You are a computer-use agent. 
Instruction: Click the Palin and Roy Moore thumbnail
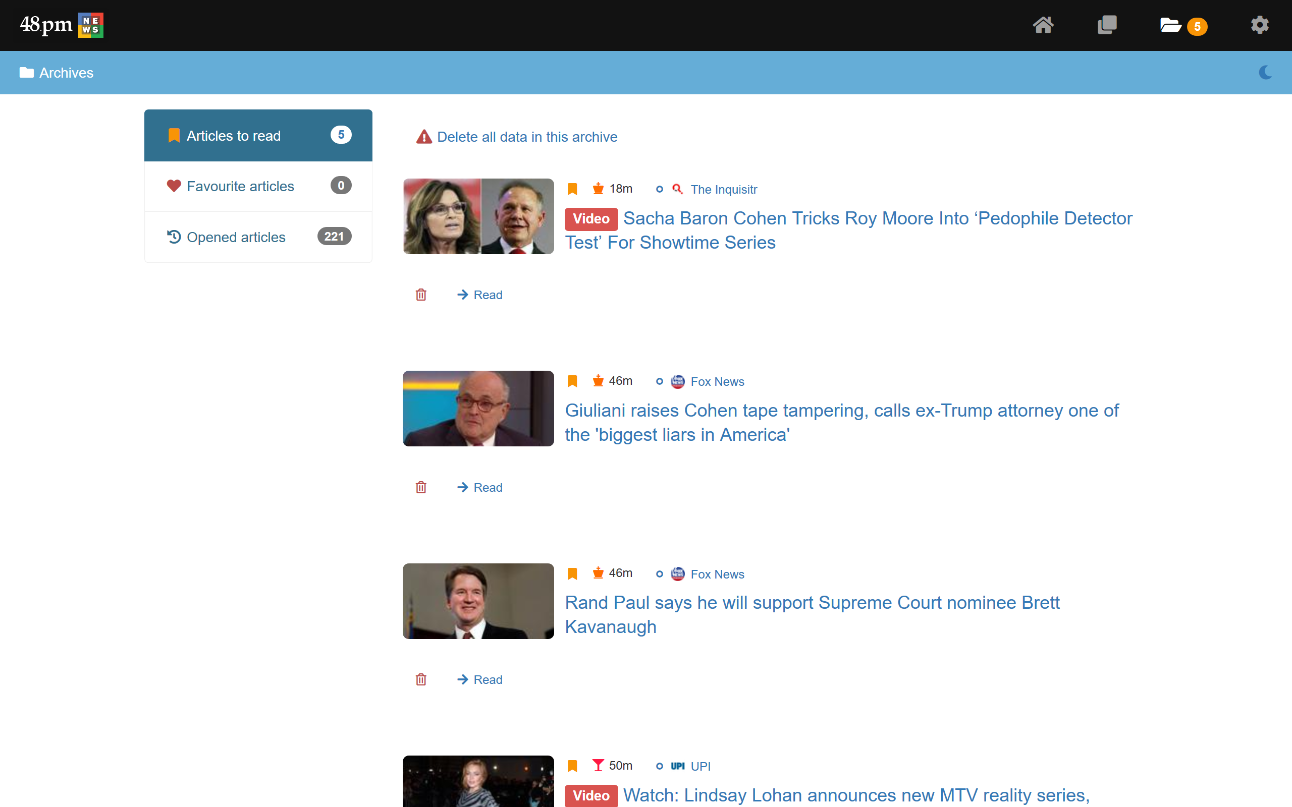478,216
